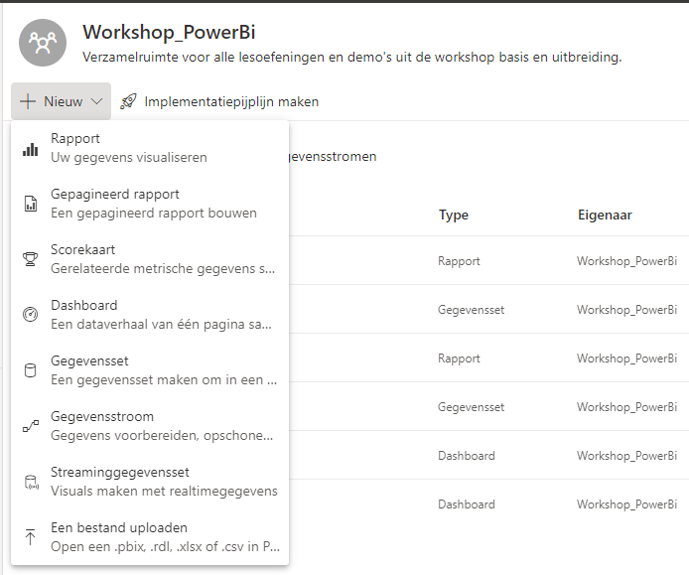Click the Gepagineerd rapport document icon
The width and height of the screenshot is (689, 575).
31,204
